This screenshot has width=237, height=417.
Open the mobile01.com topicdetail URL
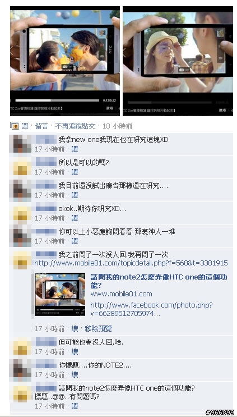(131, 263)
